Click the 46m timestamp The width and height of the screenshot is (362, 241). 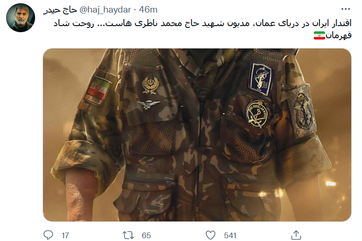[x=148, y=10]
